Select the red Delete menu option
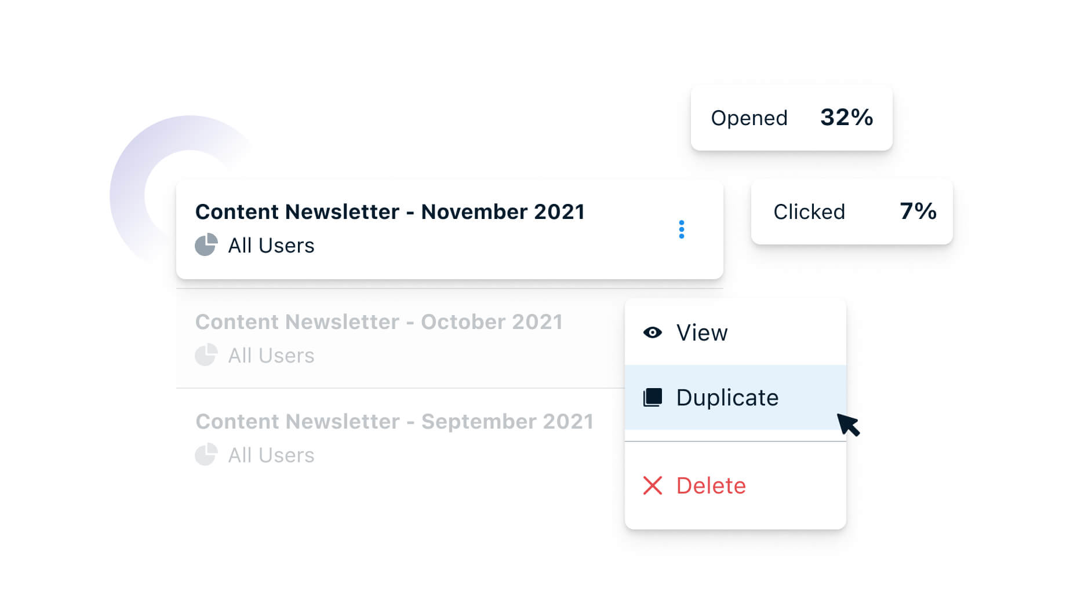Viewport: 1077px width, 614px height. (736, 485)
